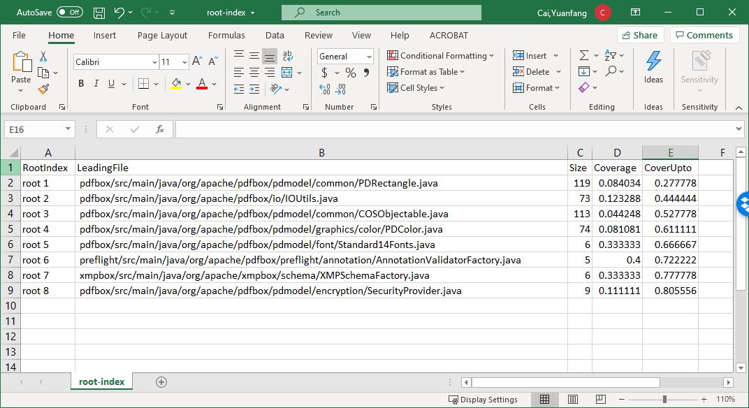Open the File tab
749x408 pixels.
pyautogui.click(x=19, y=36)
